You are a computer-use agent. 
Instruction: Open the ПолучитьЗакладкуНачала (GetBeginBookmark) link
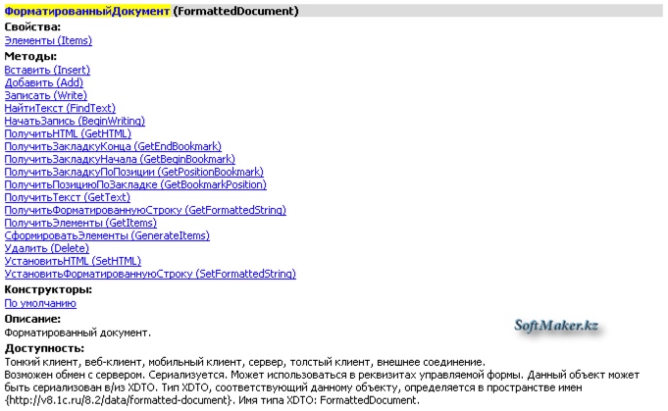(x=120, y=159)
